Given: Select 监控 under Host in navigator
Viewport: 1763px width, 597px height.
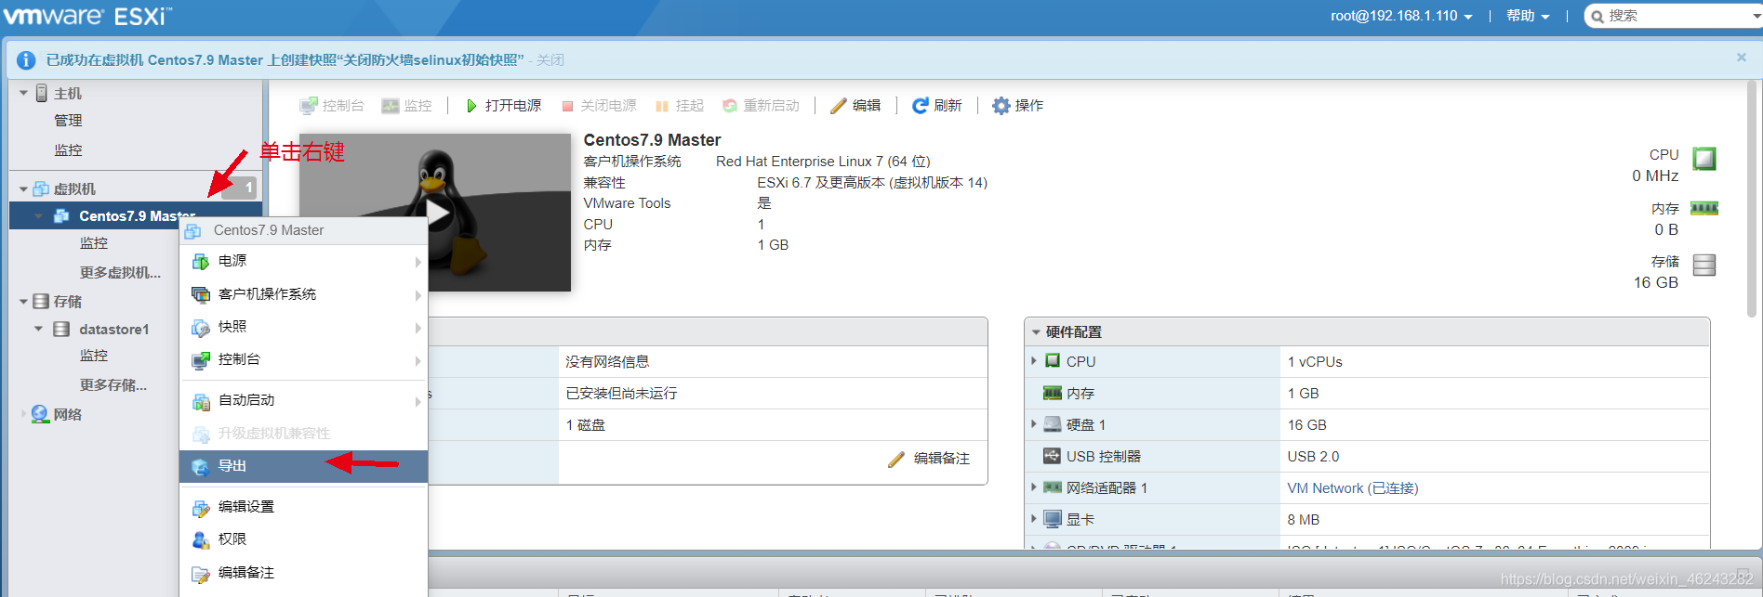Looking at the screenshot, I should point(68,150).
